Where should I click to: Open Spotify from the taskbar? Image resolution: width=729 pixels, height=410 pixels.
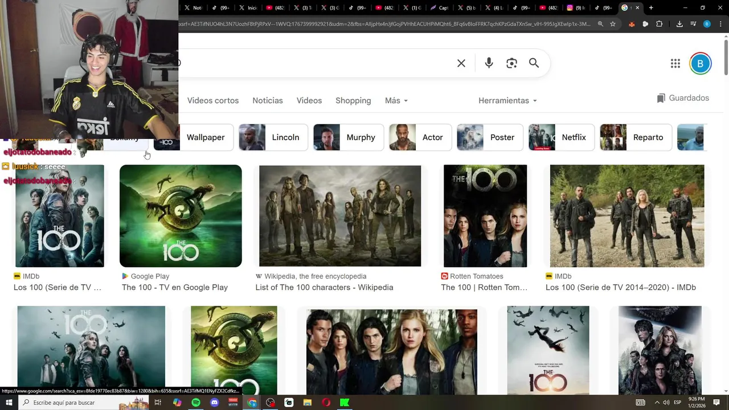coord(196,403)
